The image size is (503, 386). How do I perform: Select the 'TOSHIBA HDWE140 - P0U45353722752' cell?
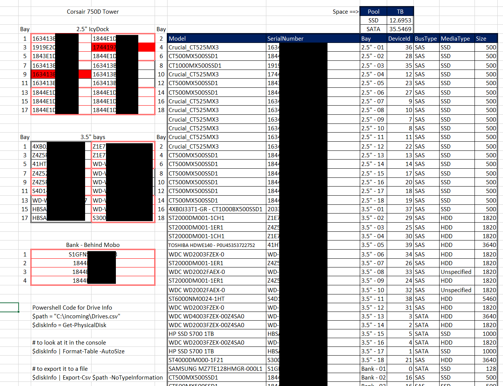tap(217, 245)
